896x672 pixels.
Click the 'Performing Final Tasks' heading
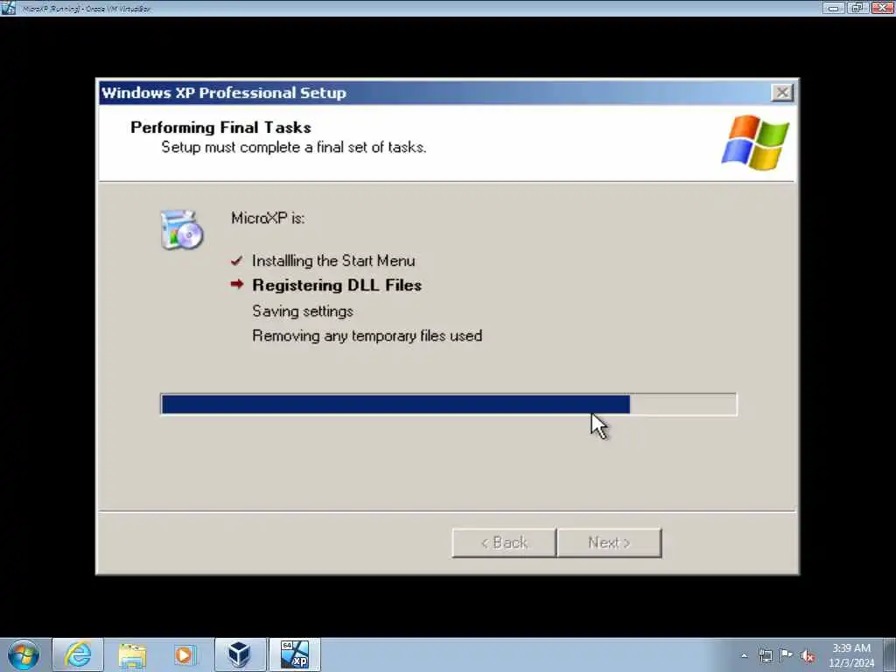(x=220, y=128)
